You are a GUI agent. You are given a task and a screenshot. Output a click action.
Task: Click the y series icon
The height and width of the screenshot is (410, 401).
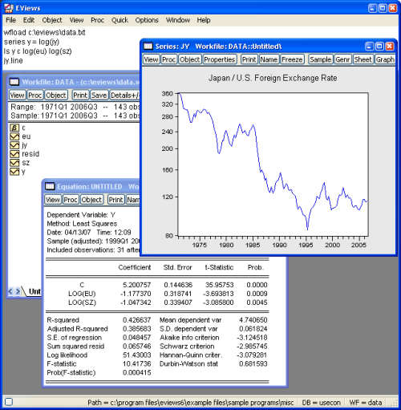14,172
